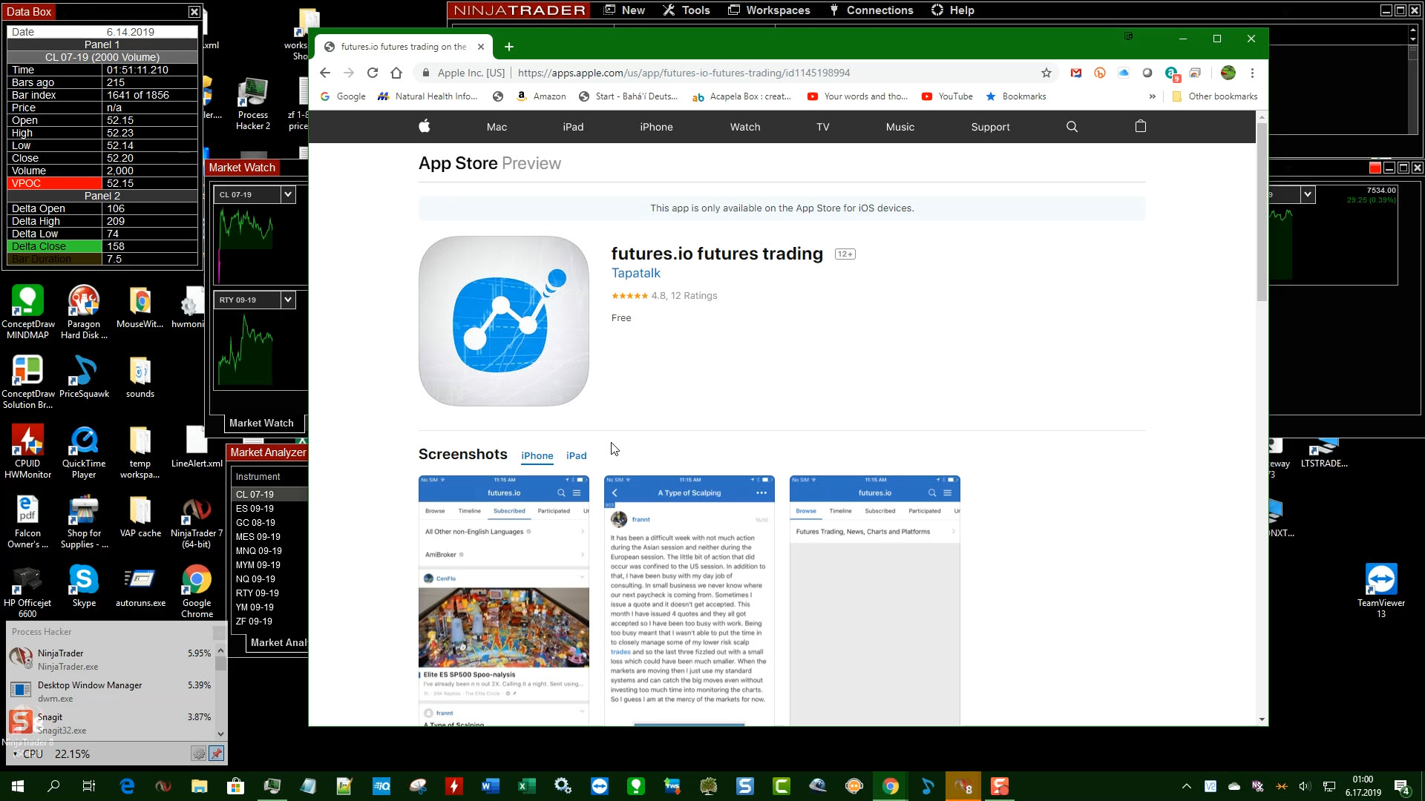Click the Apple logo in the site navigation
Screen dimensions: 1425x801
pyautogui.click(x=425, y=126)
